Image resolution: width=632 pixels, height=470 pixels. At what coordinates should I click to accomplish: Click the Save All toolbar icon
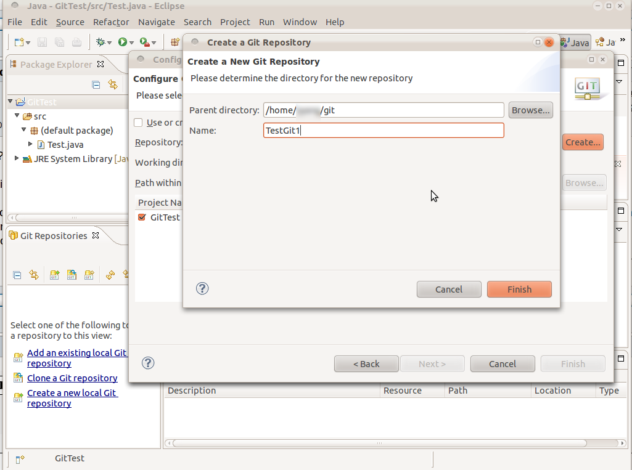point(59,42)
